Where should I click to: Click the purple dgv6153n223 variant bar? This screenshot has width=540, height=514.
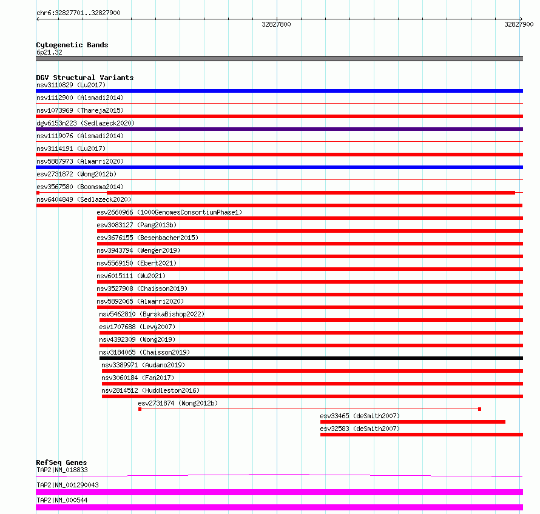coord(279,129)
